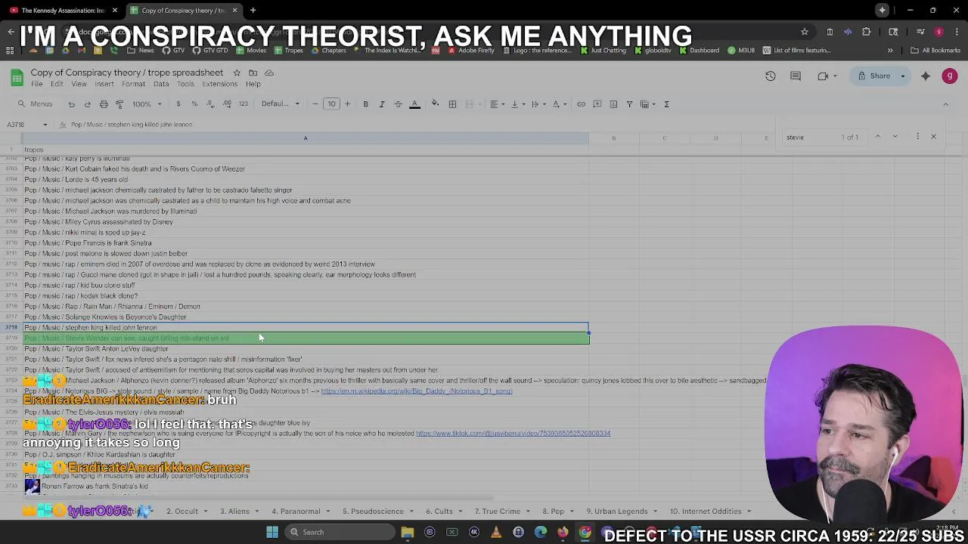This screenshot has width=968, height=544.
Task: Open the Name box dropdown arrow
Action: (x=45, y=125)
